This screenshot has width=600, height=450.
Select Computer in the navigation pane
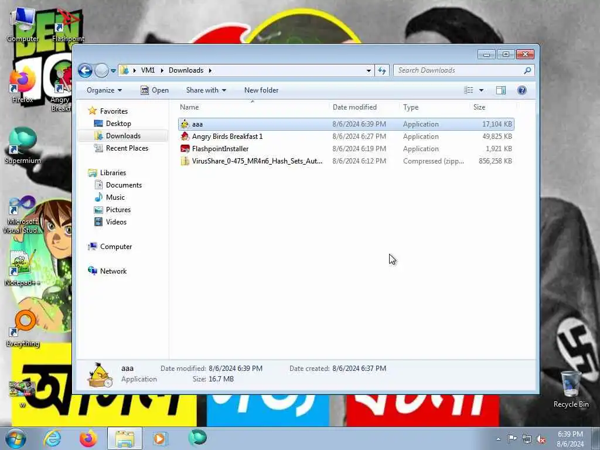[x=116, y=247]
